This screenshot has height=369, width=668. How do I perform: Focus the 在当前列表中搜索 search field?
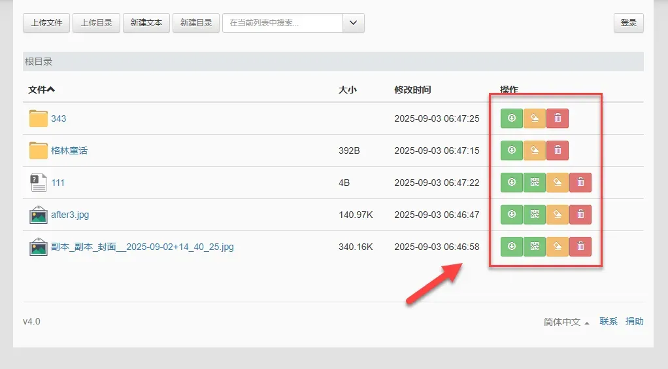[282, 23]
